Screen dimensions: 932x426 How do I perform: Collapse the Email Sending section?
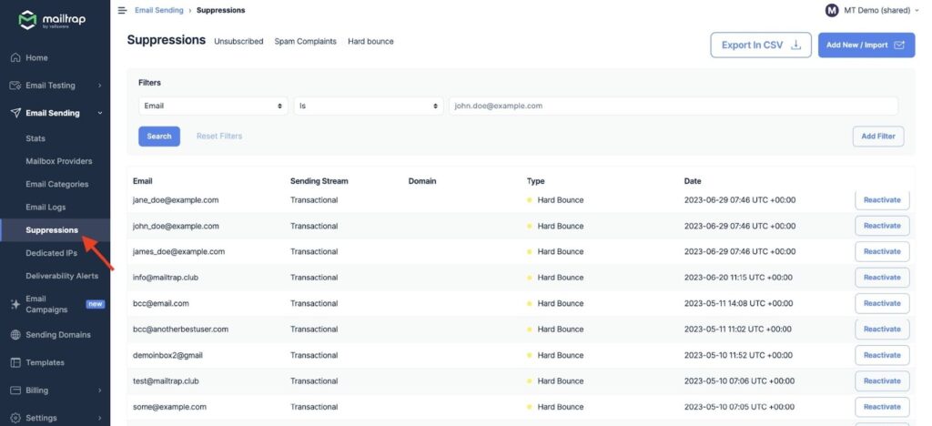click(99, 113)
